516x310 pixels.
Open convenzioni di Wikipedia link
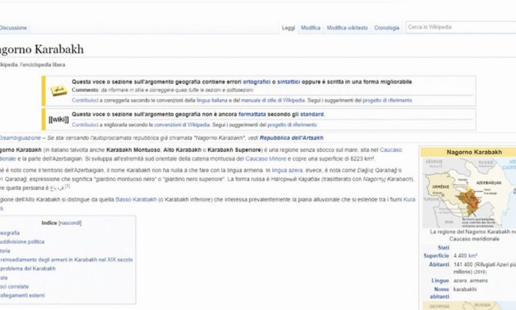pos(181,125)
